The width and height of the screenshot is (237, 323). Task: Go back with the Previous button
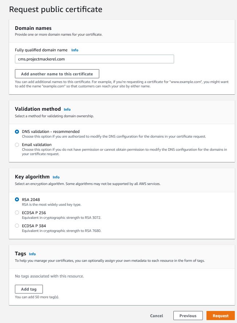pyautogui.click(x=188, y=316)
